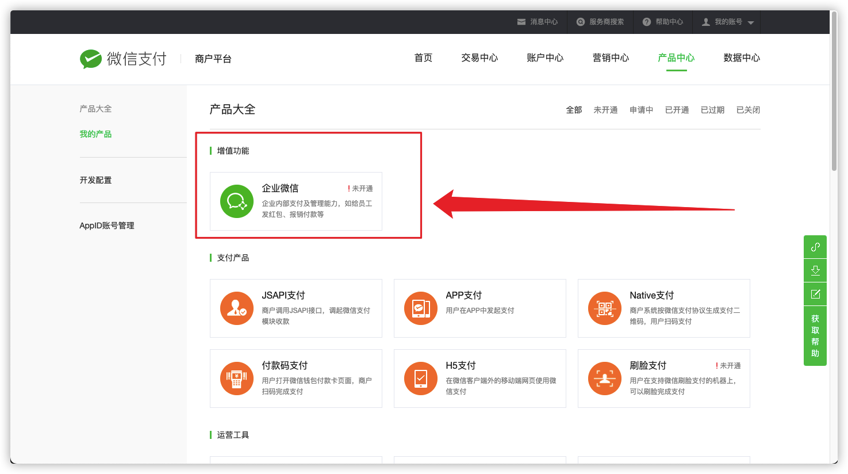Click 帮助中心 text in top bar
This screenshot has width=848, height=474.
click(669, 22)
